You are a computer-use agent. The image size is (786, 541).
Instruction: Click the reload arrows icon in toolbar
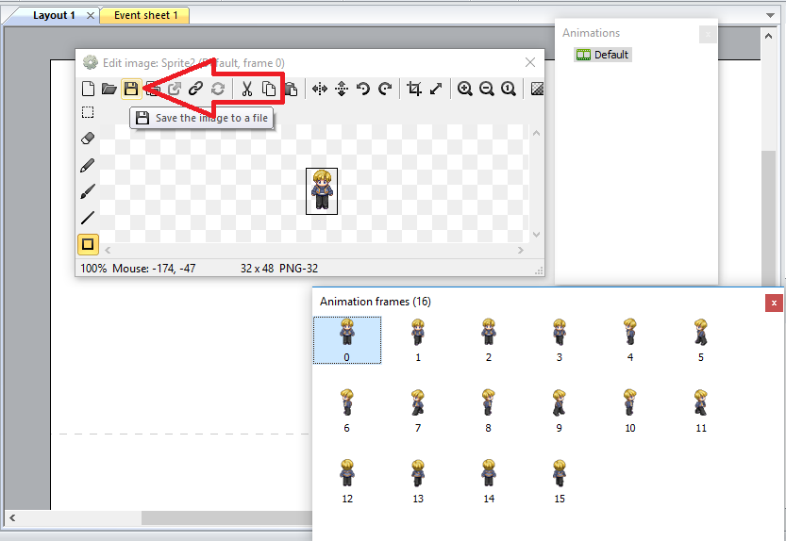(x=218, y=90)
